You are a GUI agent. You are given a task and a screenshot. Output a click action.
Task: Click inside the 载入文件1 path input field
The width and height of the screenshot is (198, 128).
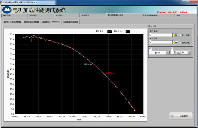[x=162, y=35]
